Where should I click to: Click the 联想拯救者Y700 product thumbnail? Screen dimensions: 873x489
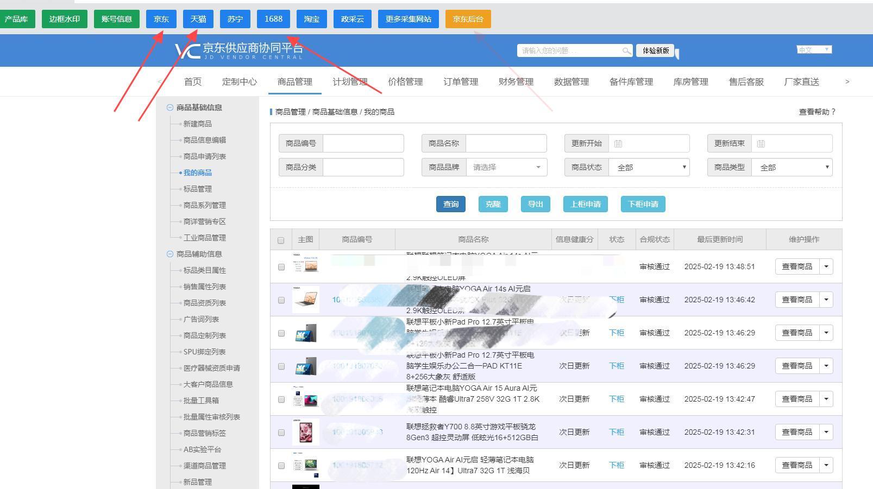pyautogui.click(x=305, y=433)
